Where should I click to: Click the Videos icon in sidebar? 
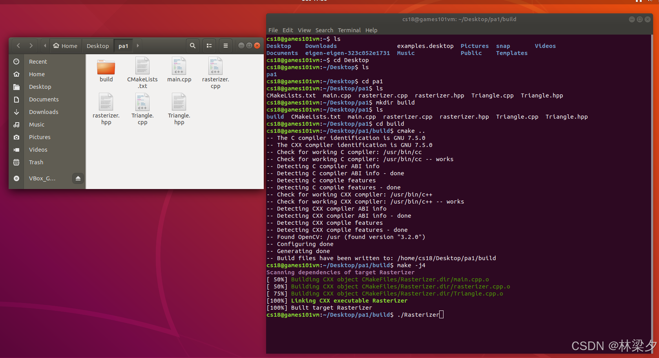coord(16,150)
